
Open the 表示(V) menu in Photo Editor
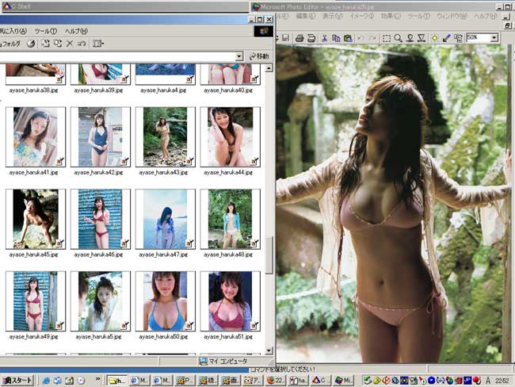click(332, 16)
